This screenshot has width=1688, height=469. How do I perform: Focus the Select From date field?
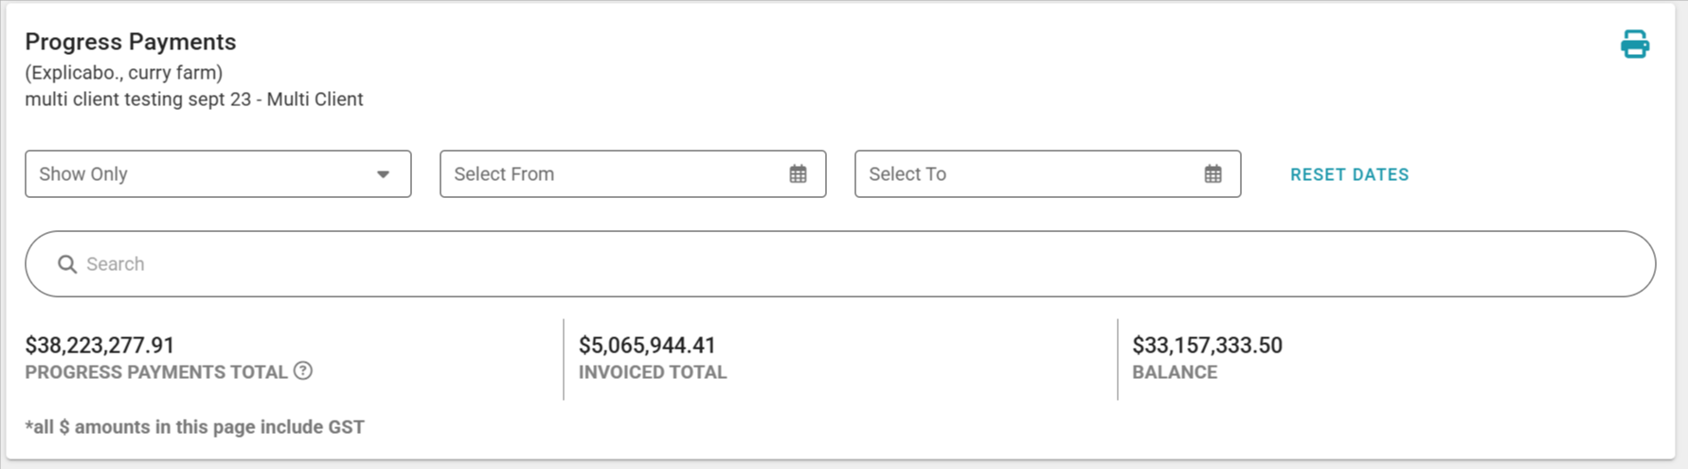click(x=606, y=174)
